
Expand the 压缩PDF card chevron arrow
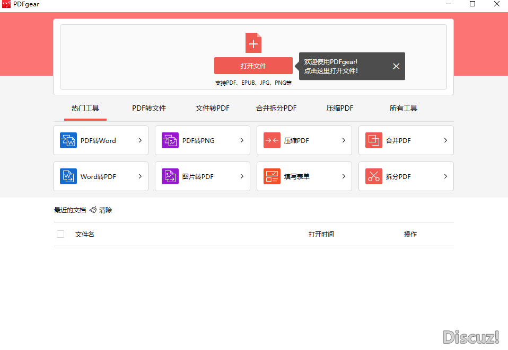[344, 140]
